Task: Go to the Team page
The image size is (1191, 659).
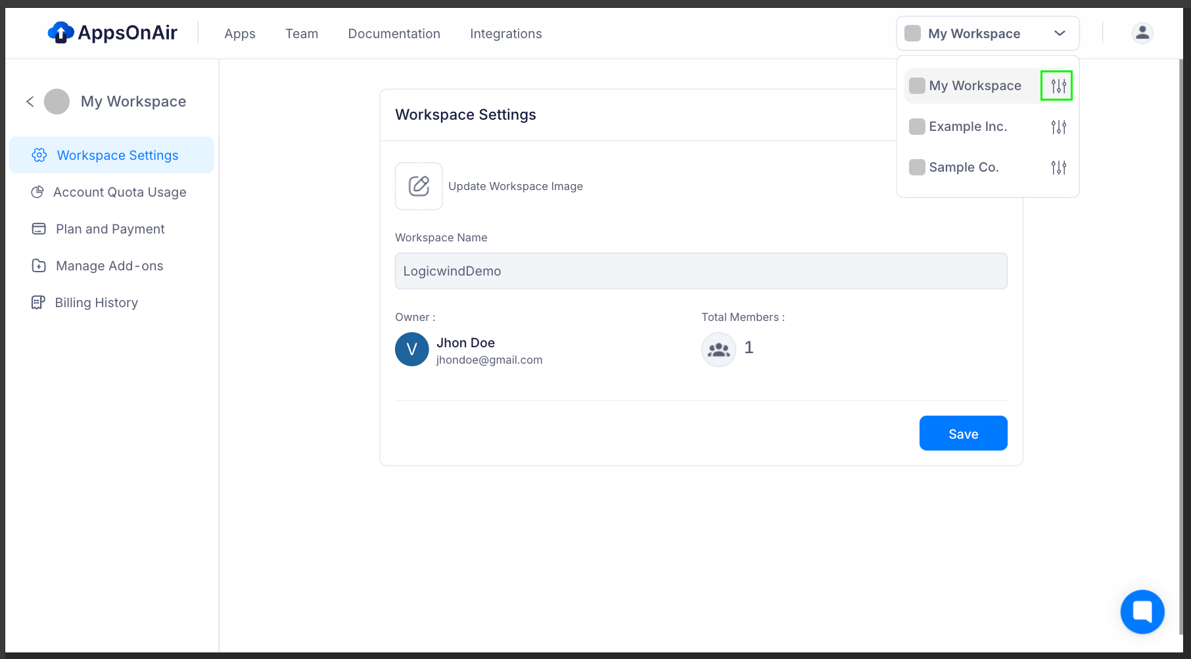Action: (302, 34)
